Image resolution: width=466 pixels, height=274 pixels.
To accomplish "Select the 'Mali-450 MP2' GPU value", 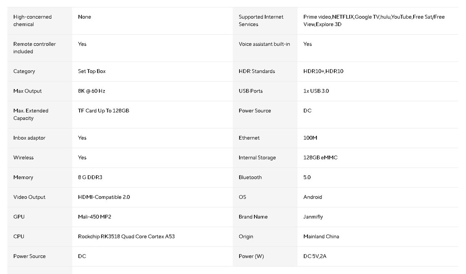I will (94, 217).
